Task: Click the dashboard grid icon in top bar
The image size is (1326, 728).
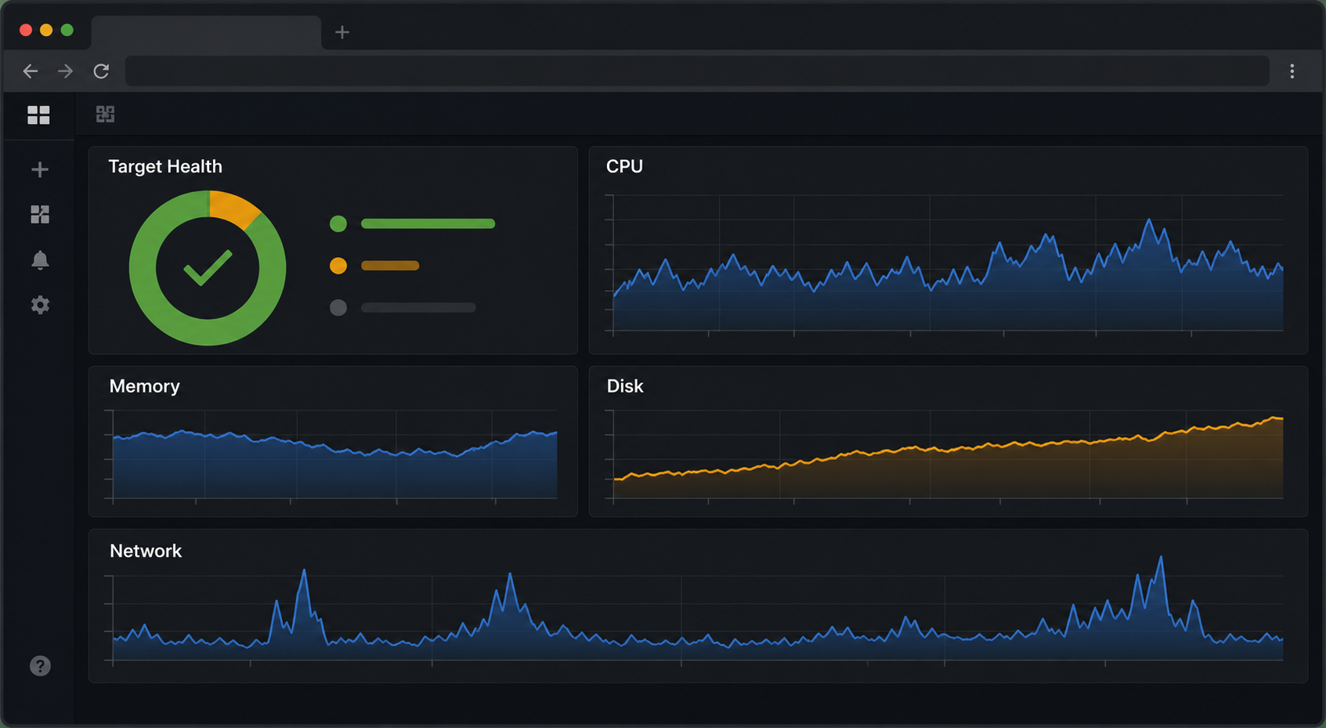Action: tap(105, 114)
